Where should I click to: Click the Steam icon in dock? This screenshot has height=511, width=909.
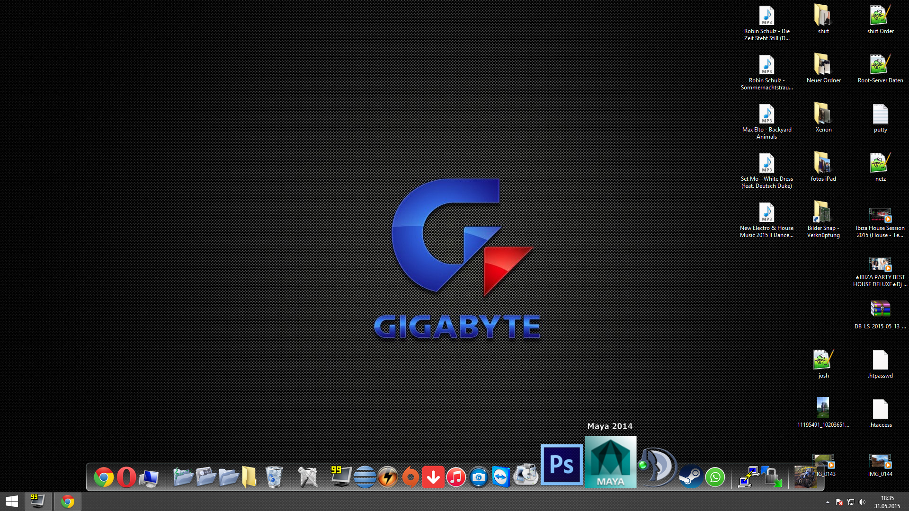pos(691,476)
